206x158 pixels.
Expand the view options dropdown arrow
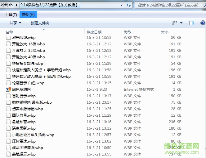[x=181, y=23]
